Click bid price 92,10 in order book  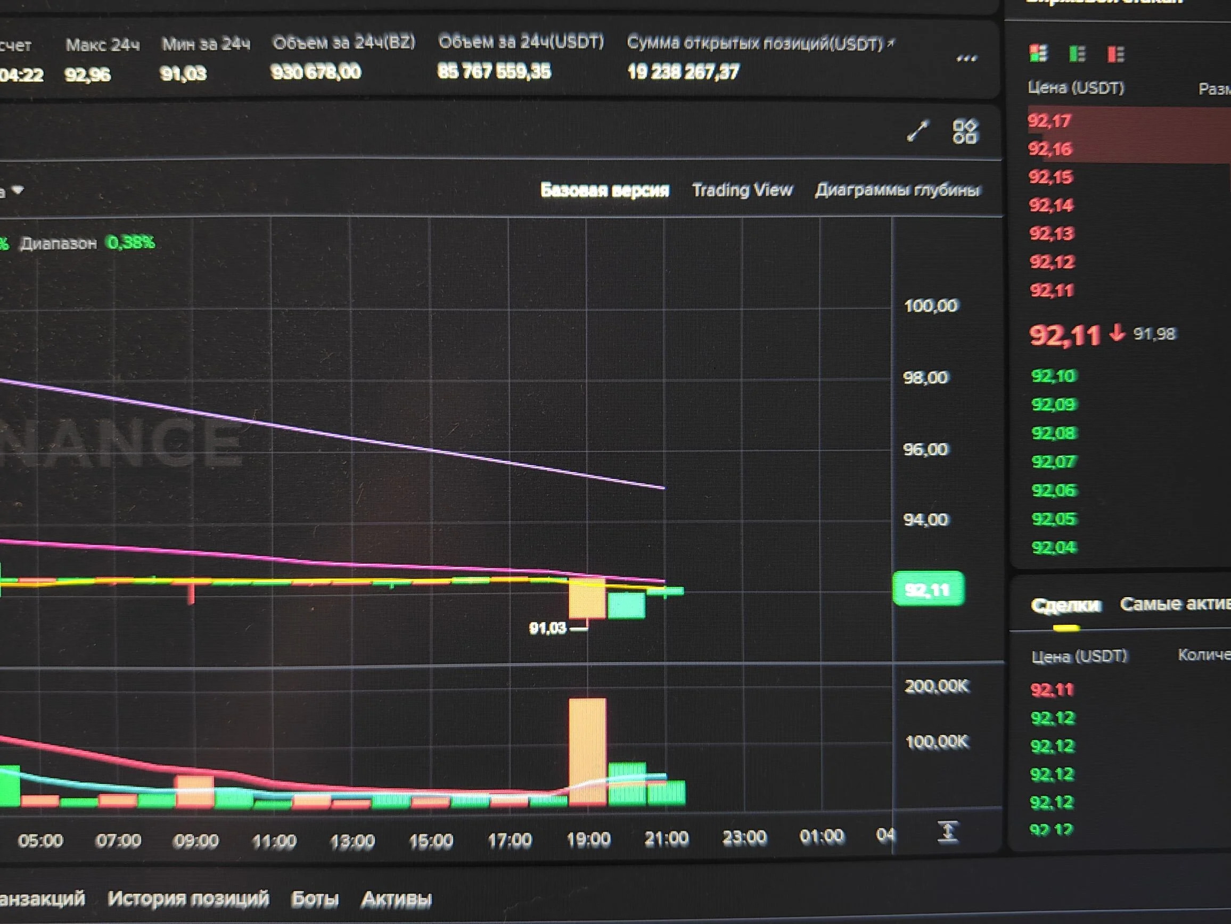(x=1054, y=376)
